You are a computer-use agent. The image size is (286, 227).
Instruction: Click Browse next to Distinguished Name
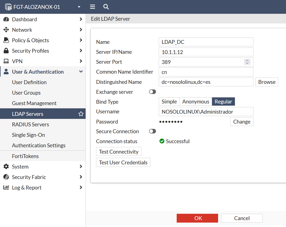(x=267, y=82)
